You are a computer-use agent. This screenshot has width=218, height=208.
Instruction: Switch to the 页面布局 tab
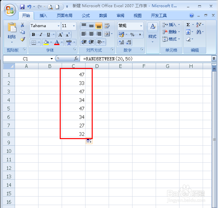[x=65, y=16]
